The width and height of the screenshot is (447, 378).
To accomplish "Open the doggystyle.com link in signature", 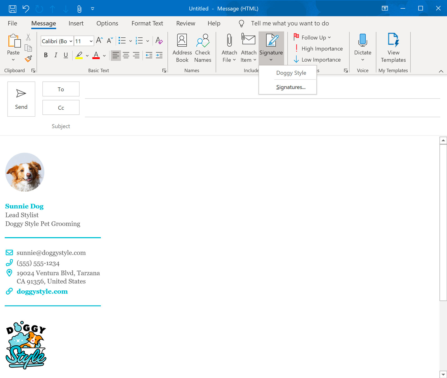I will tap(42, 292).
